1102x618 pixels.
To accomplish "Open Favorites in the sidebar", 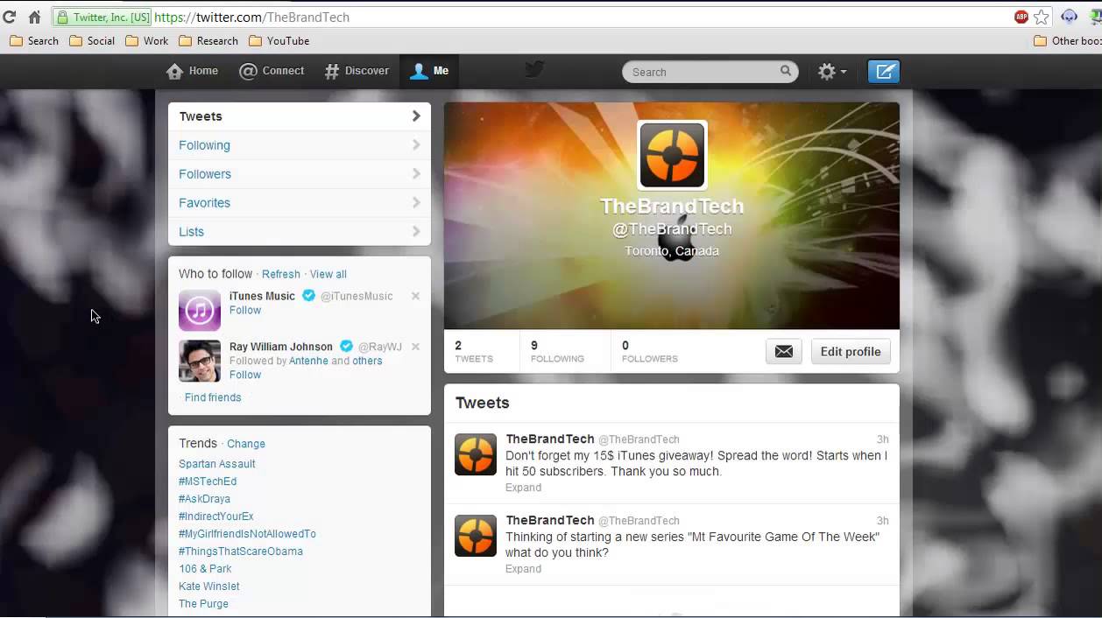I will (300, 203).
